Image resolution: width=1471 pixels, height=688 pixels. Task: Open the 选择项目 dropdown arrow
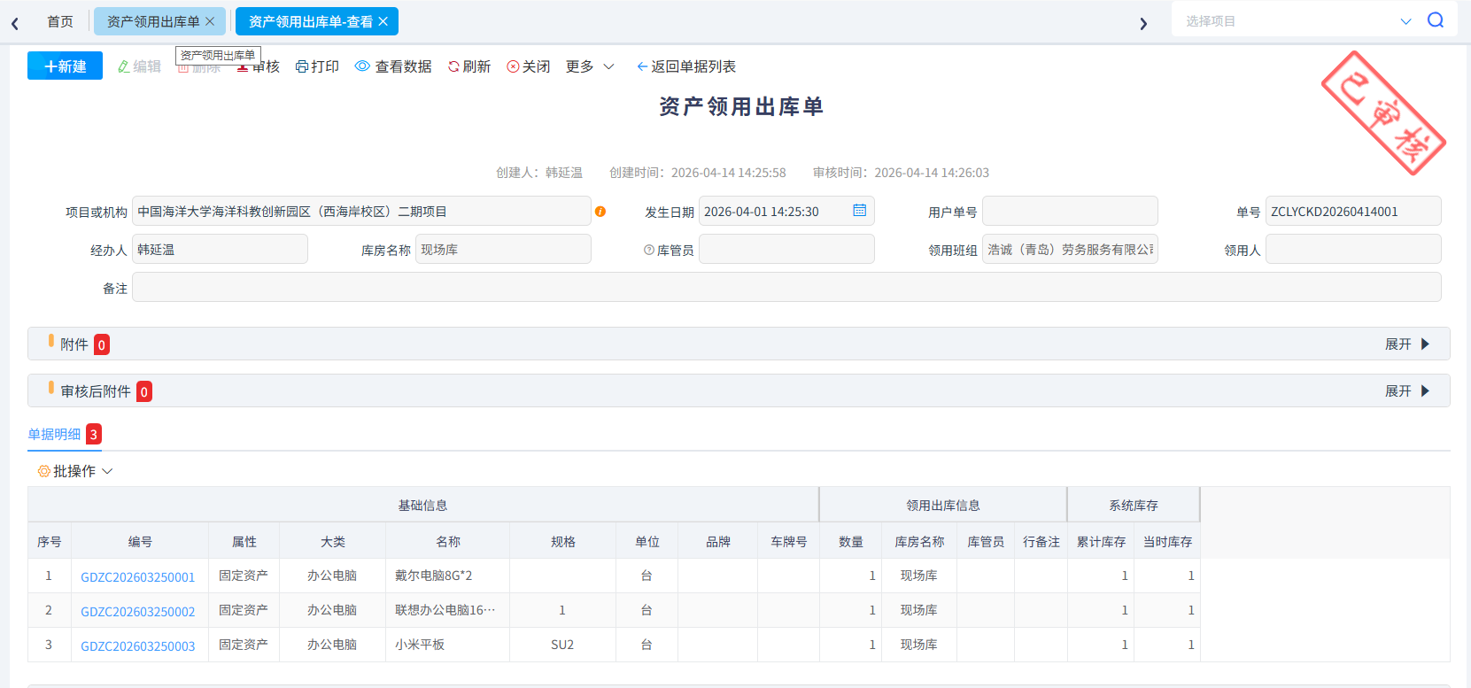click(x=1405, y=21)
